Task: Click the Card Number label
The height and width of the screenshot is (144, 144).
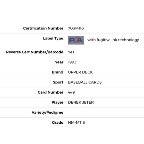Action: coord(50,92)
